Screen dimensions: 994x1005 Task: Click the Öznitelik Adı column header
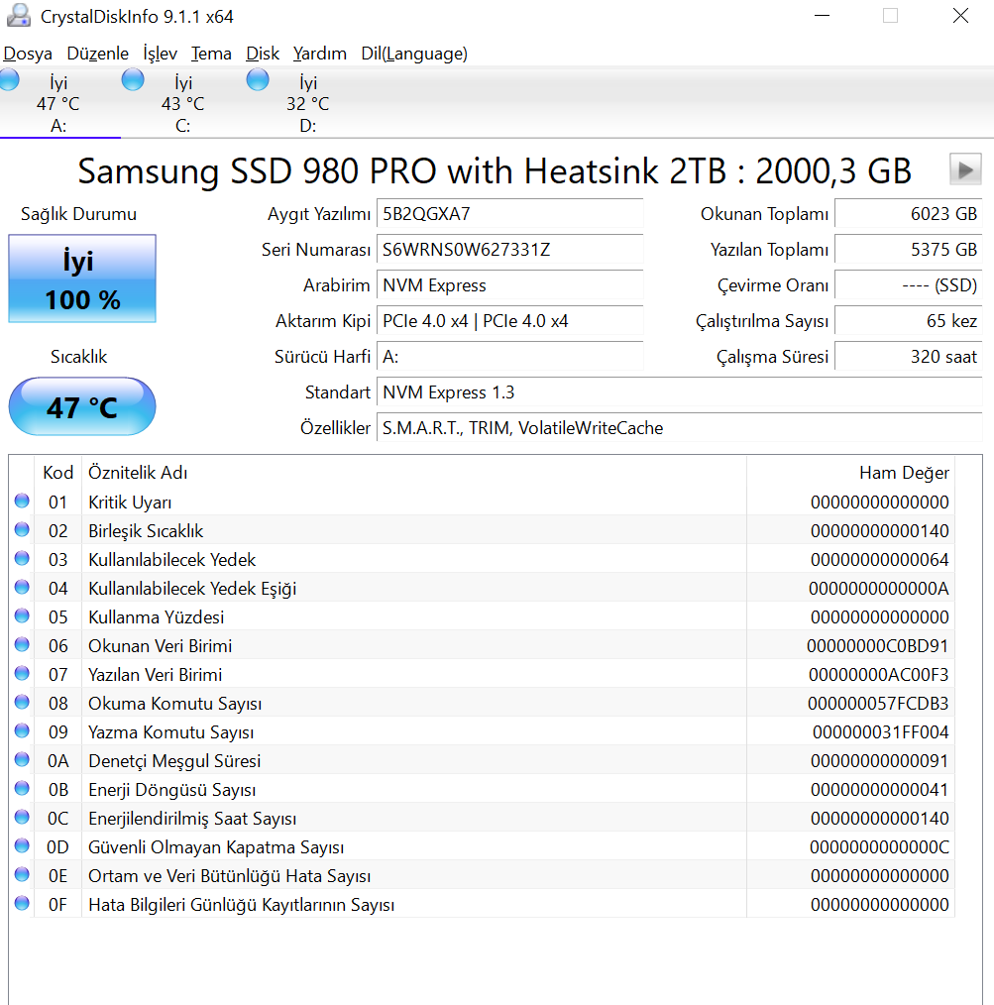tap(138, 473)
